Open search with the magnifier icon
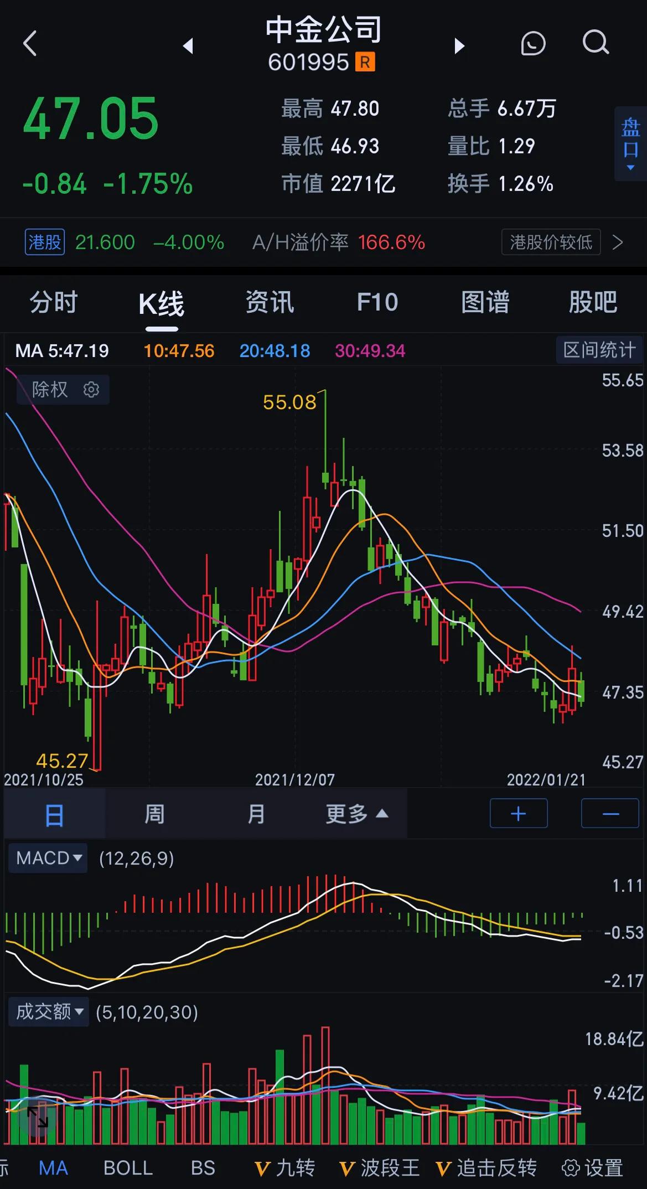 pyautogui.click(x=596, y=43)
